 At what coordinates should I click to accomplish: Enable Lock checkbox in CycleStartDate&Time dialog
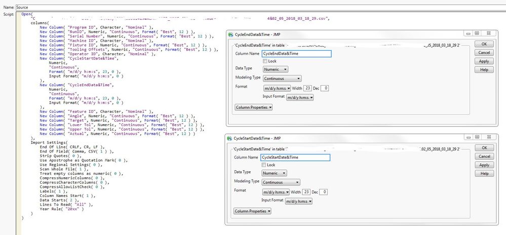point(264,165)
